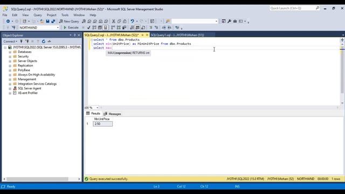The height and width of the screenshot is (194, 345).
Task: Click the Change Connection icon
Action: click(x=13, y=27)
